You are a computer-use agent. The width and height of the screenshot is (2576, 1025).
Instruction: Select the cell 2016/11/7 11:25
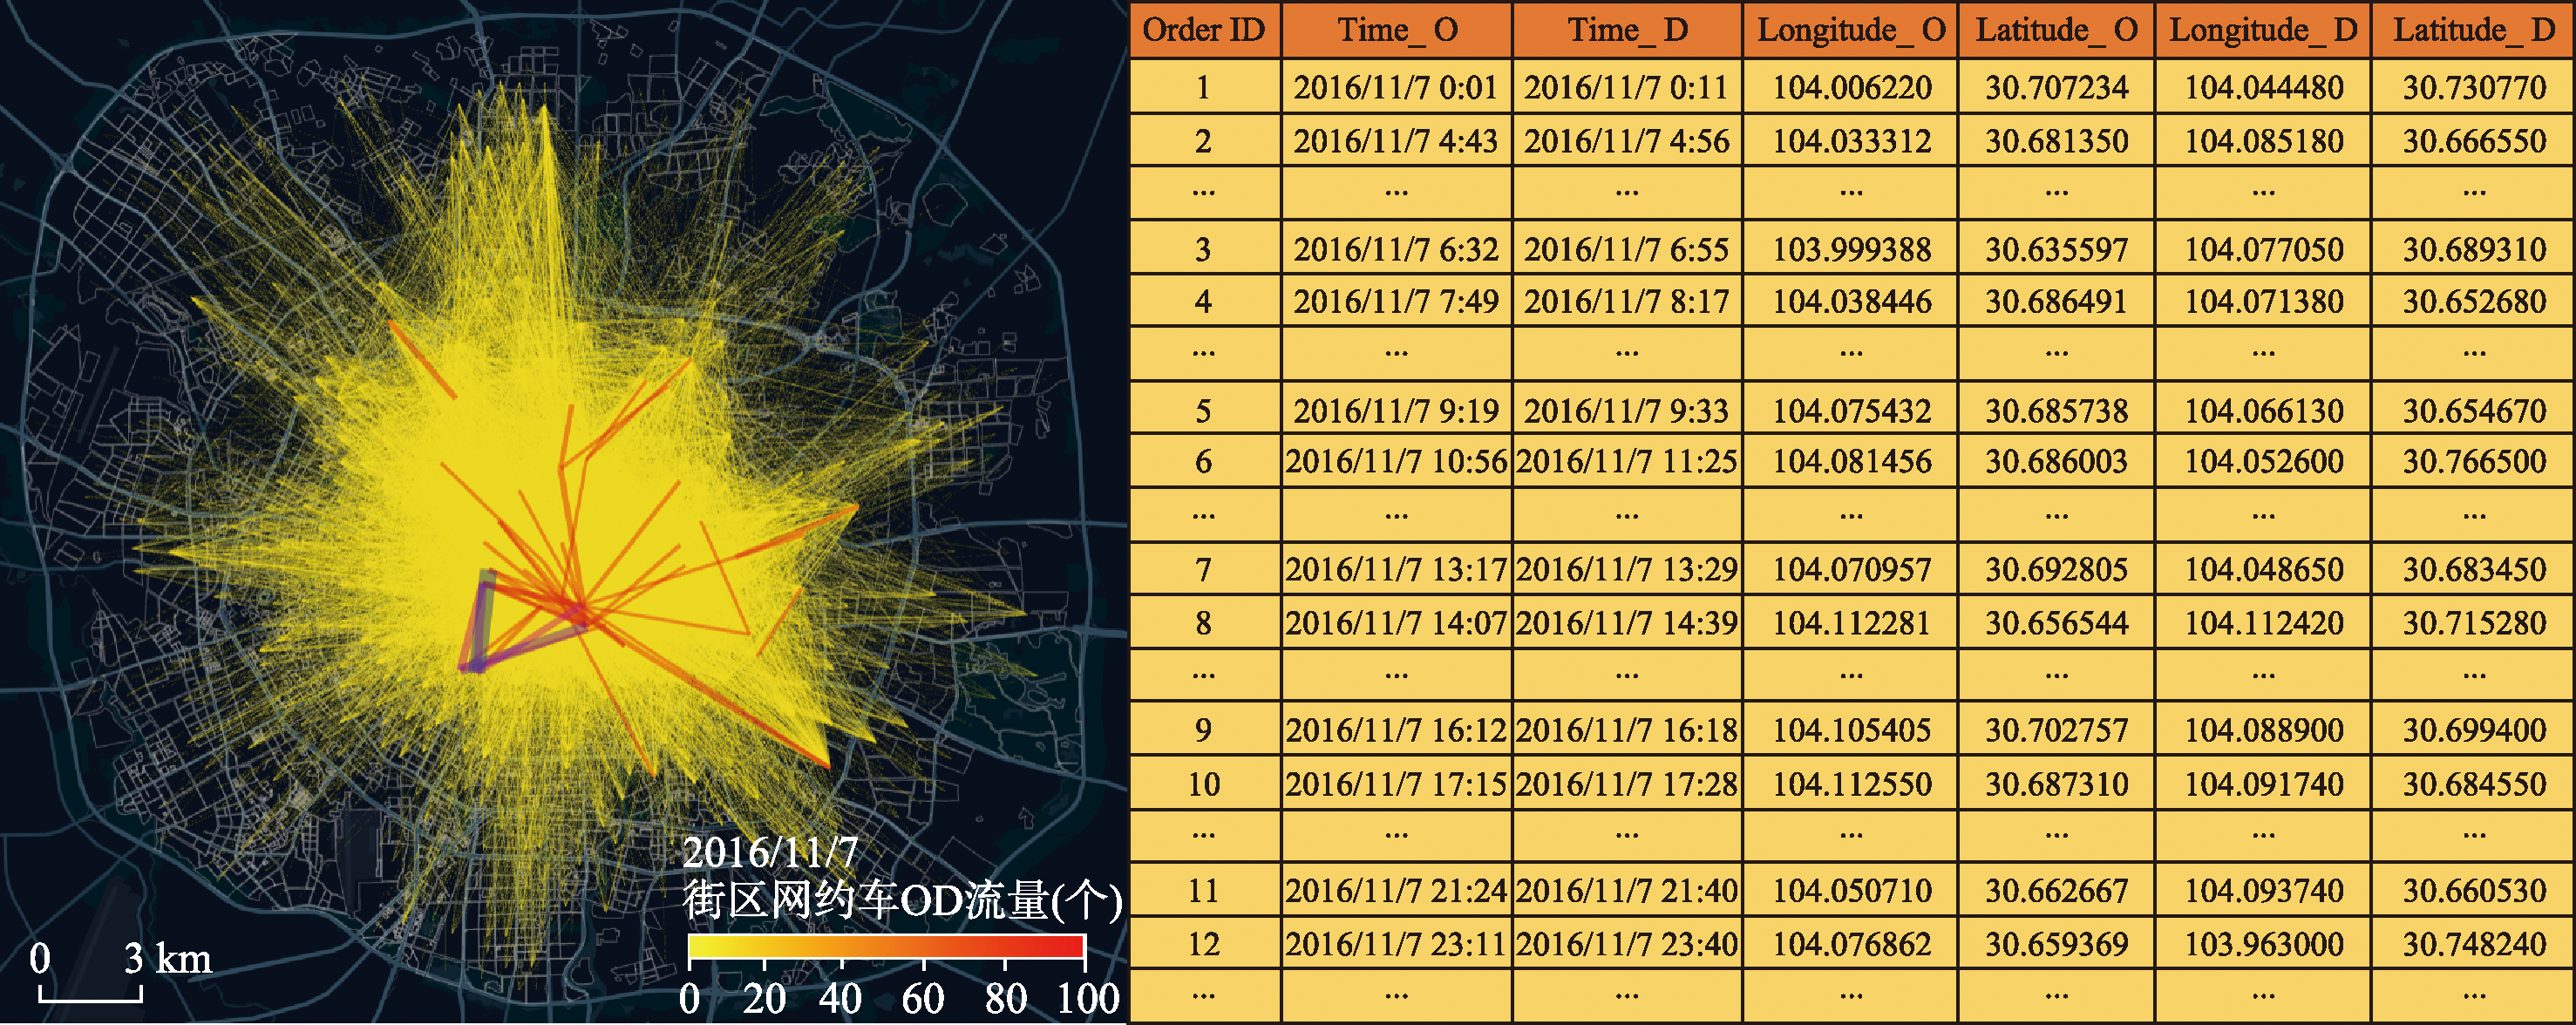[x=1627, y=461]
